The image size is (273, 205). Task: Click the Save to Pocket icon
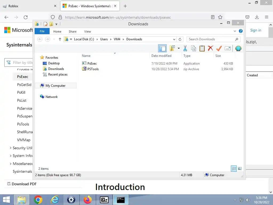point(247,17)
